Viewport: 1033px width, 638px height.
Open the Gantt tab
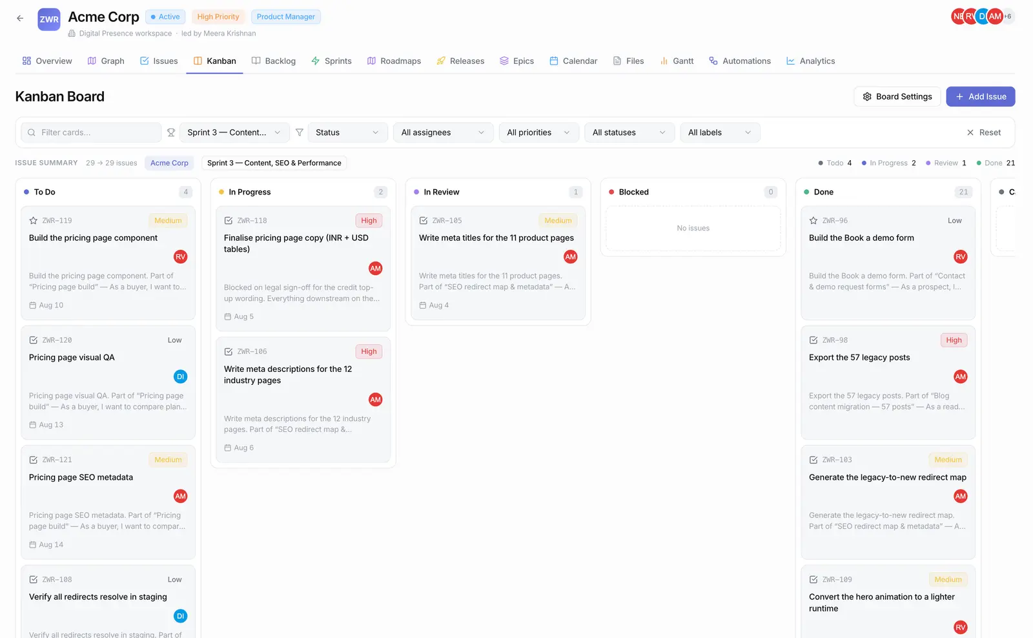click(677, 61)
